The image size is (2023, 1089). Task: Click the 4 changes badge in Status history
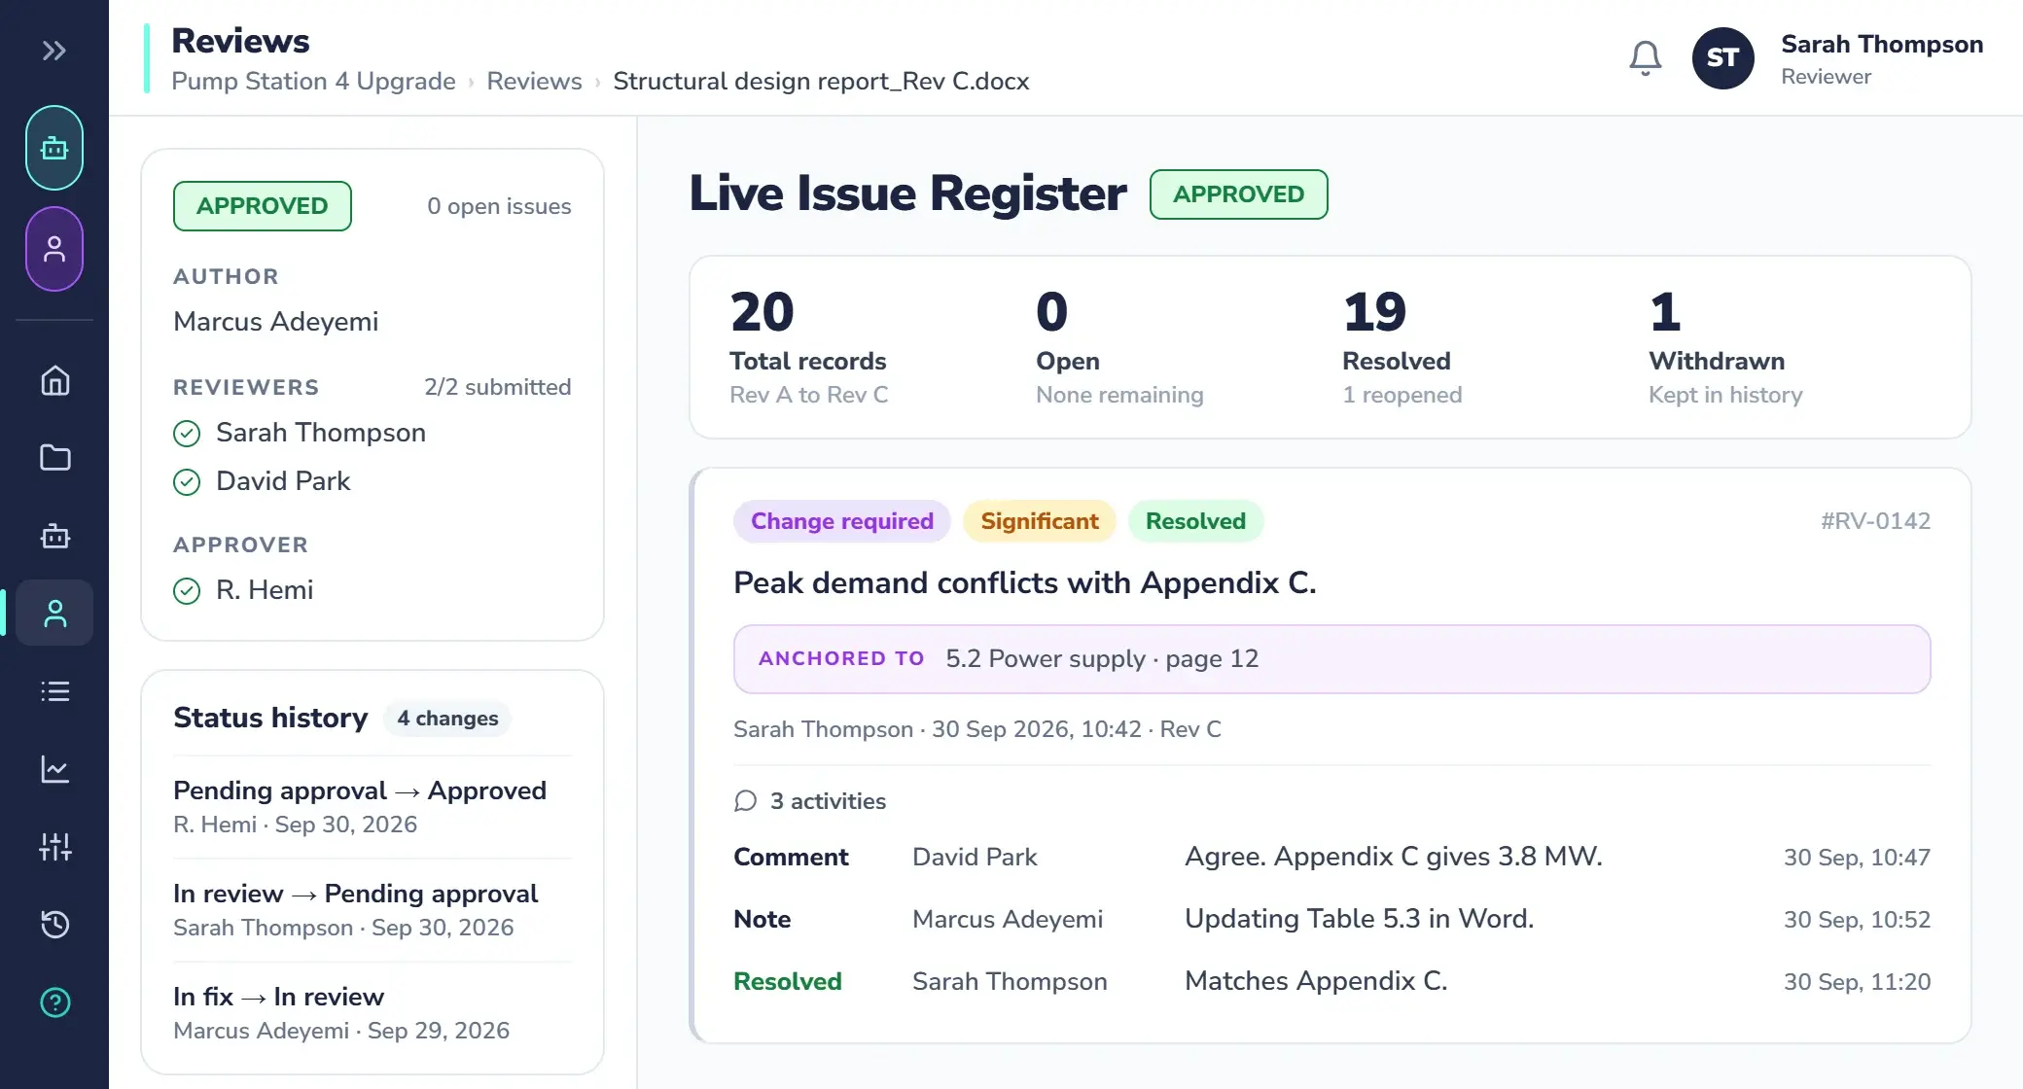tap(447, 719)
